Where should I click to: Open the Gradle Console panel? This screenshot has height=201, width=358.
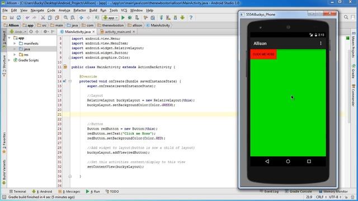[x=298, y=192]
